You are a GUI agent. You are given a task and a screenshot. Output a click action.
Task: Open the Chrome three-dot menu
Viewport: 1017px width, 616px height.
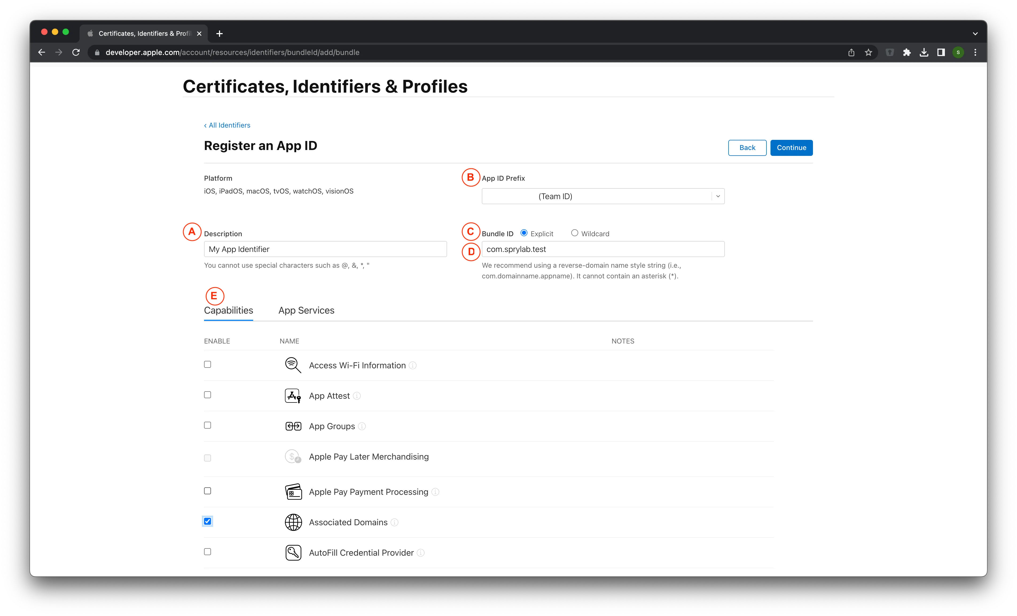(x=975, y=52)
